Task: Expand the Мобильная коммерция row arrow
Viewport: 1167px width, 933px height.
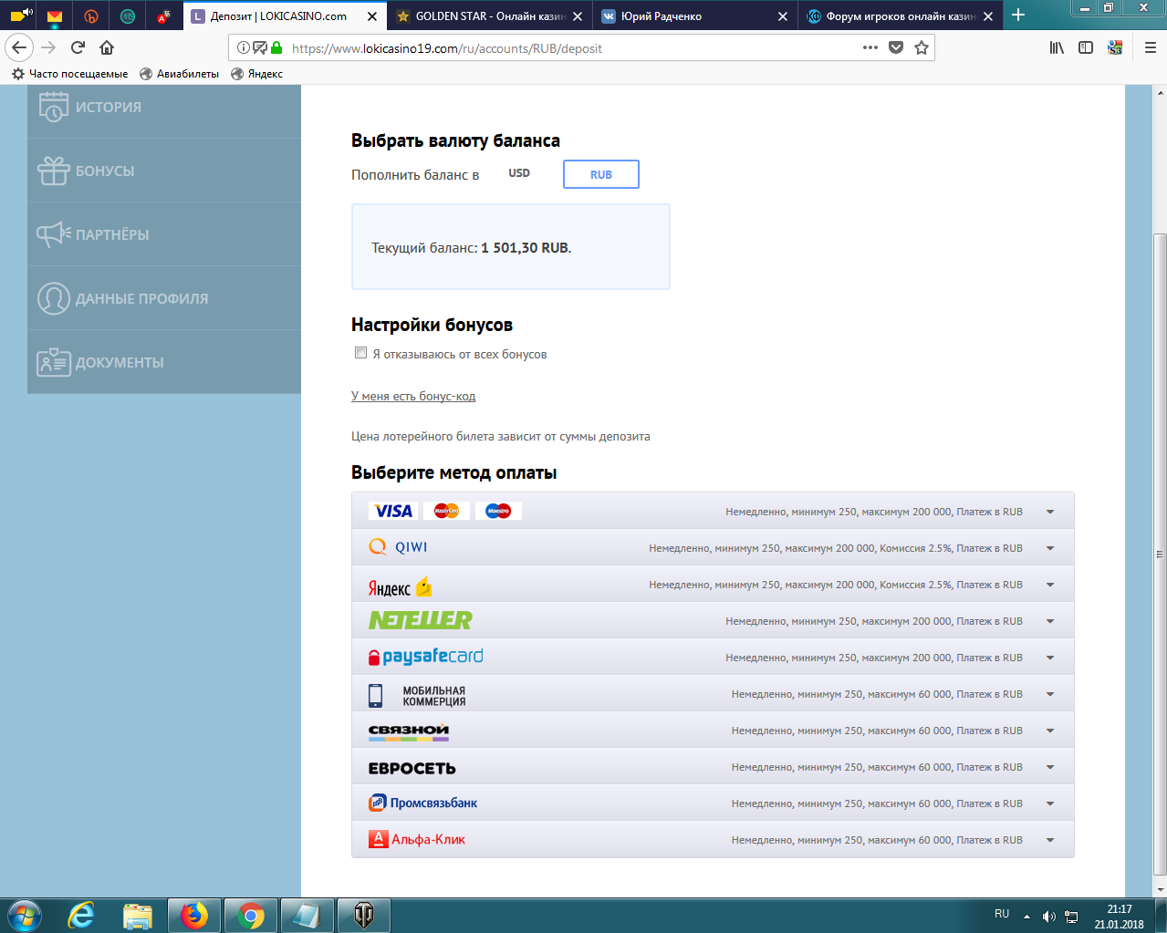Action: point(1050,694)
